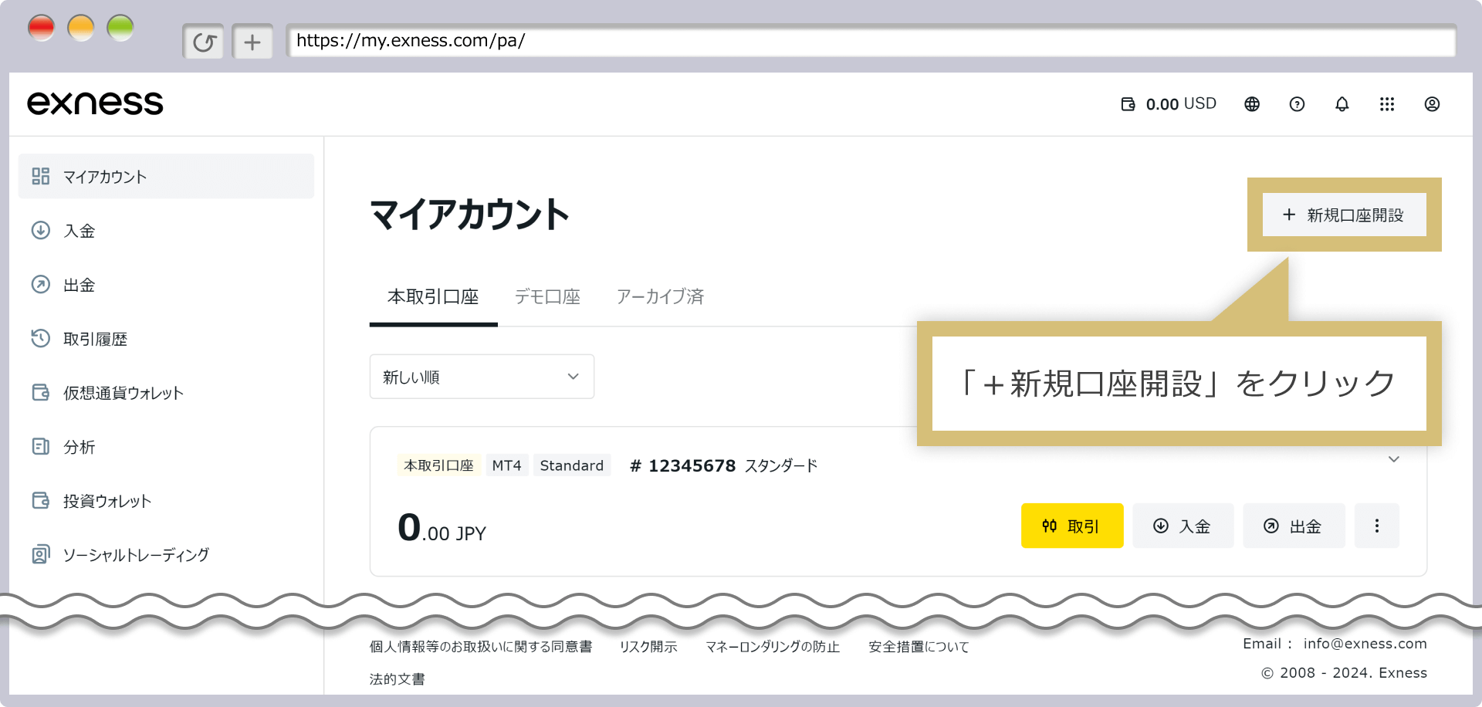Click the 出金 button on account card
1482x707 pixels.
(1294, 526)
